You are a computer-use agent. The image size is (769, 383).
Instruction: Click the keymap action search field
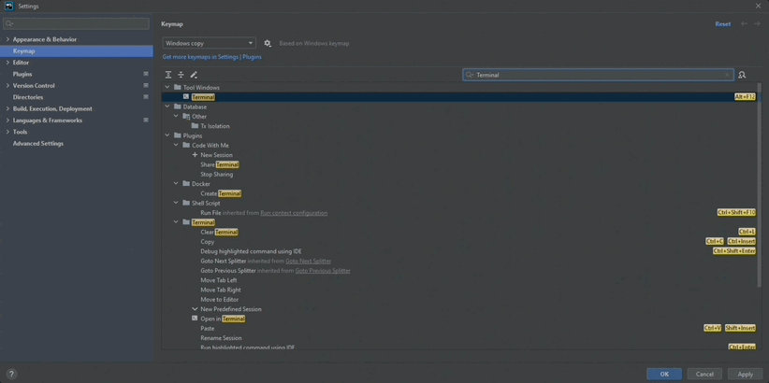pyautogui.click(x=599, y=75)
